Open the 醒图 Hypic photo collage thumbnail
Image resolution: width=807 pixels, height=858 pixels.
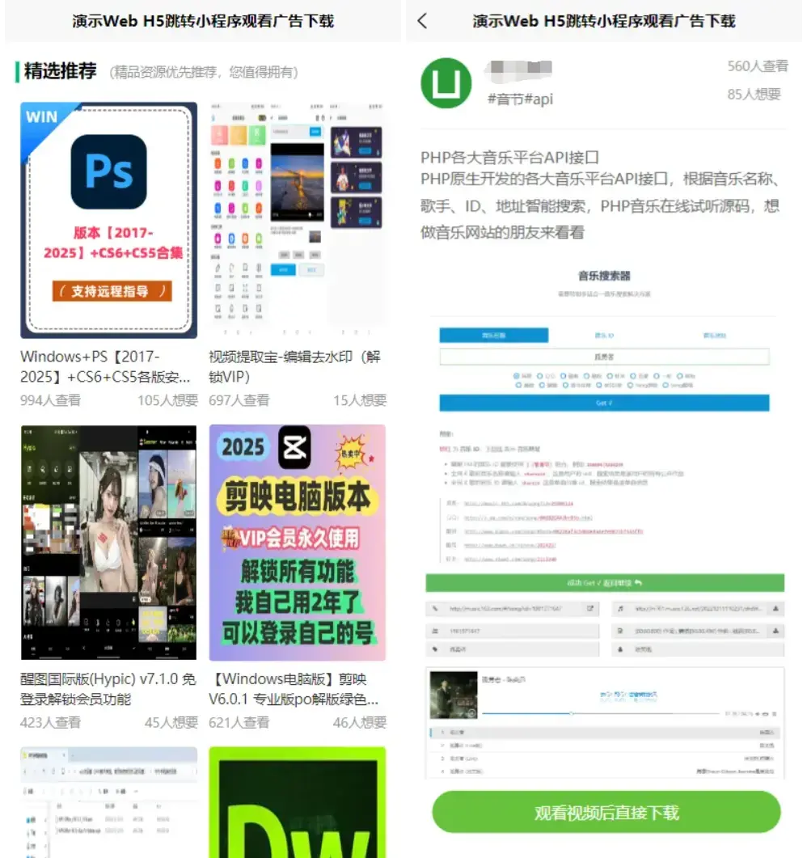pyautogui.click(x=108, y=543)
